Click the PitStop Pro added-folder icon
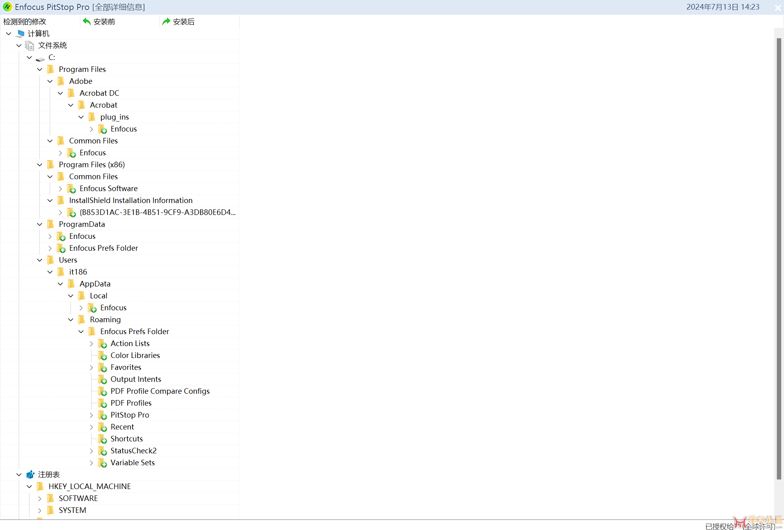Viewport: 784px width, 530px height. click(x=103, y=415)
